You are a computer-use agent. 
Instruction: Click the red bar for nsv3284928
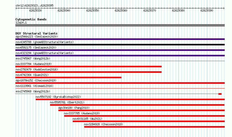click(x=155, y=127)
